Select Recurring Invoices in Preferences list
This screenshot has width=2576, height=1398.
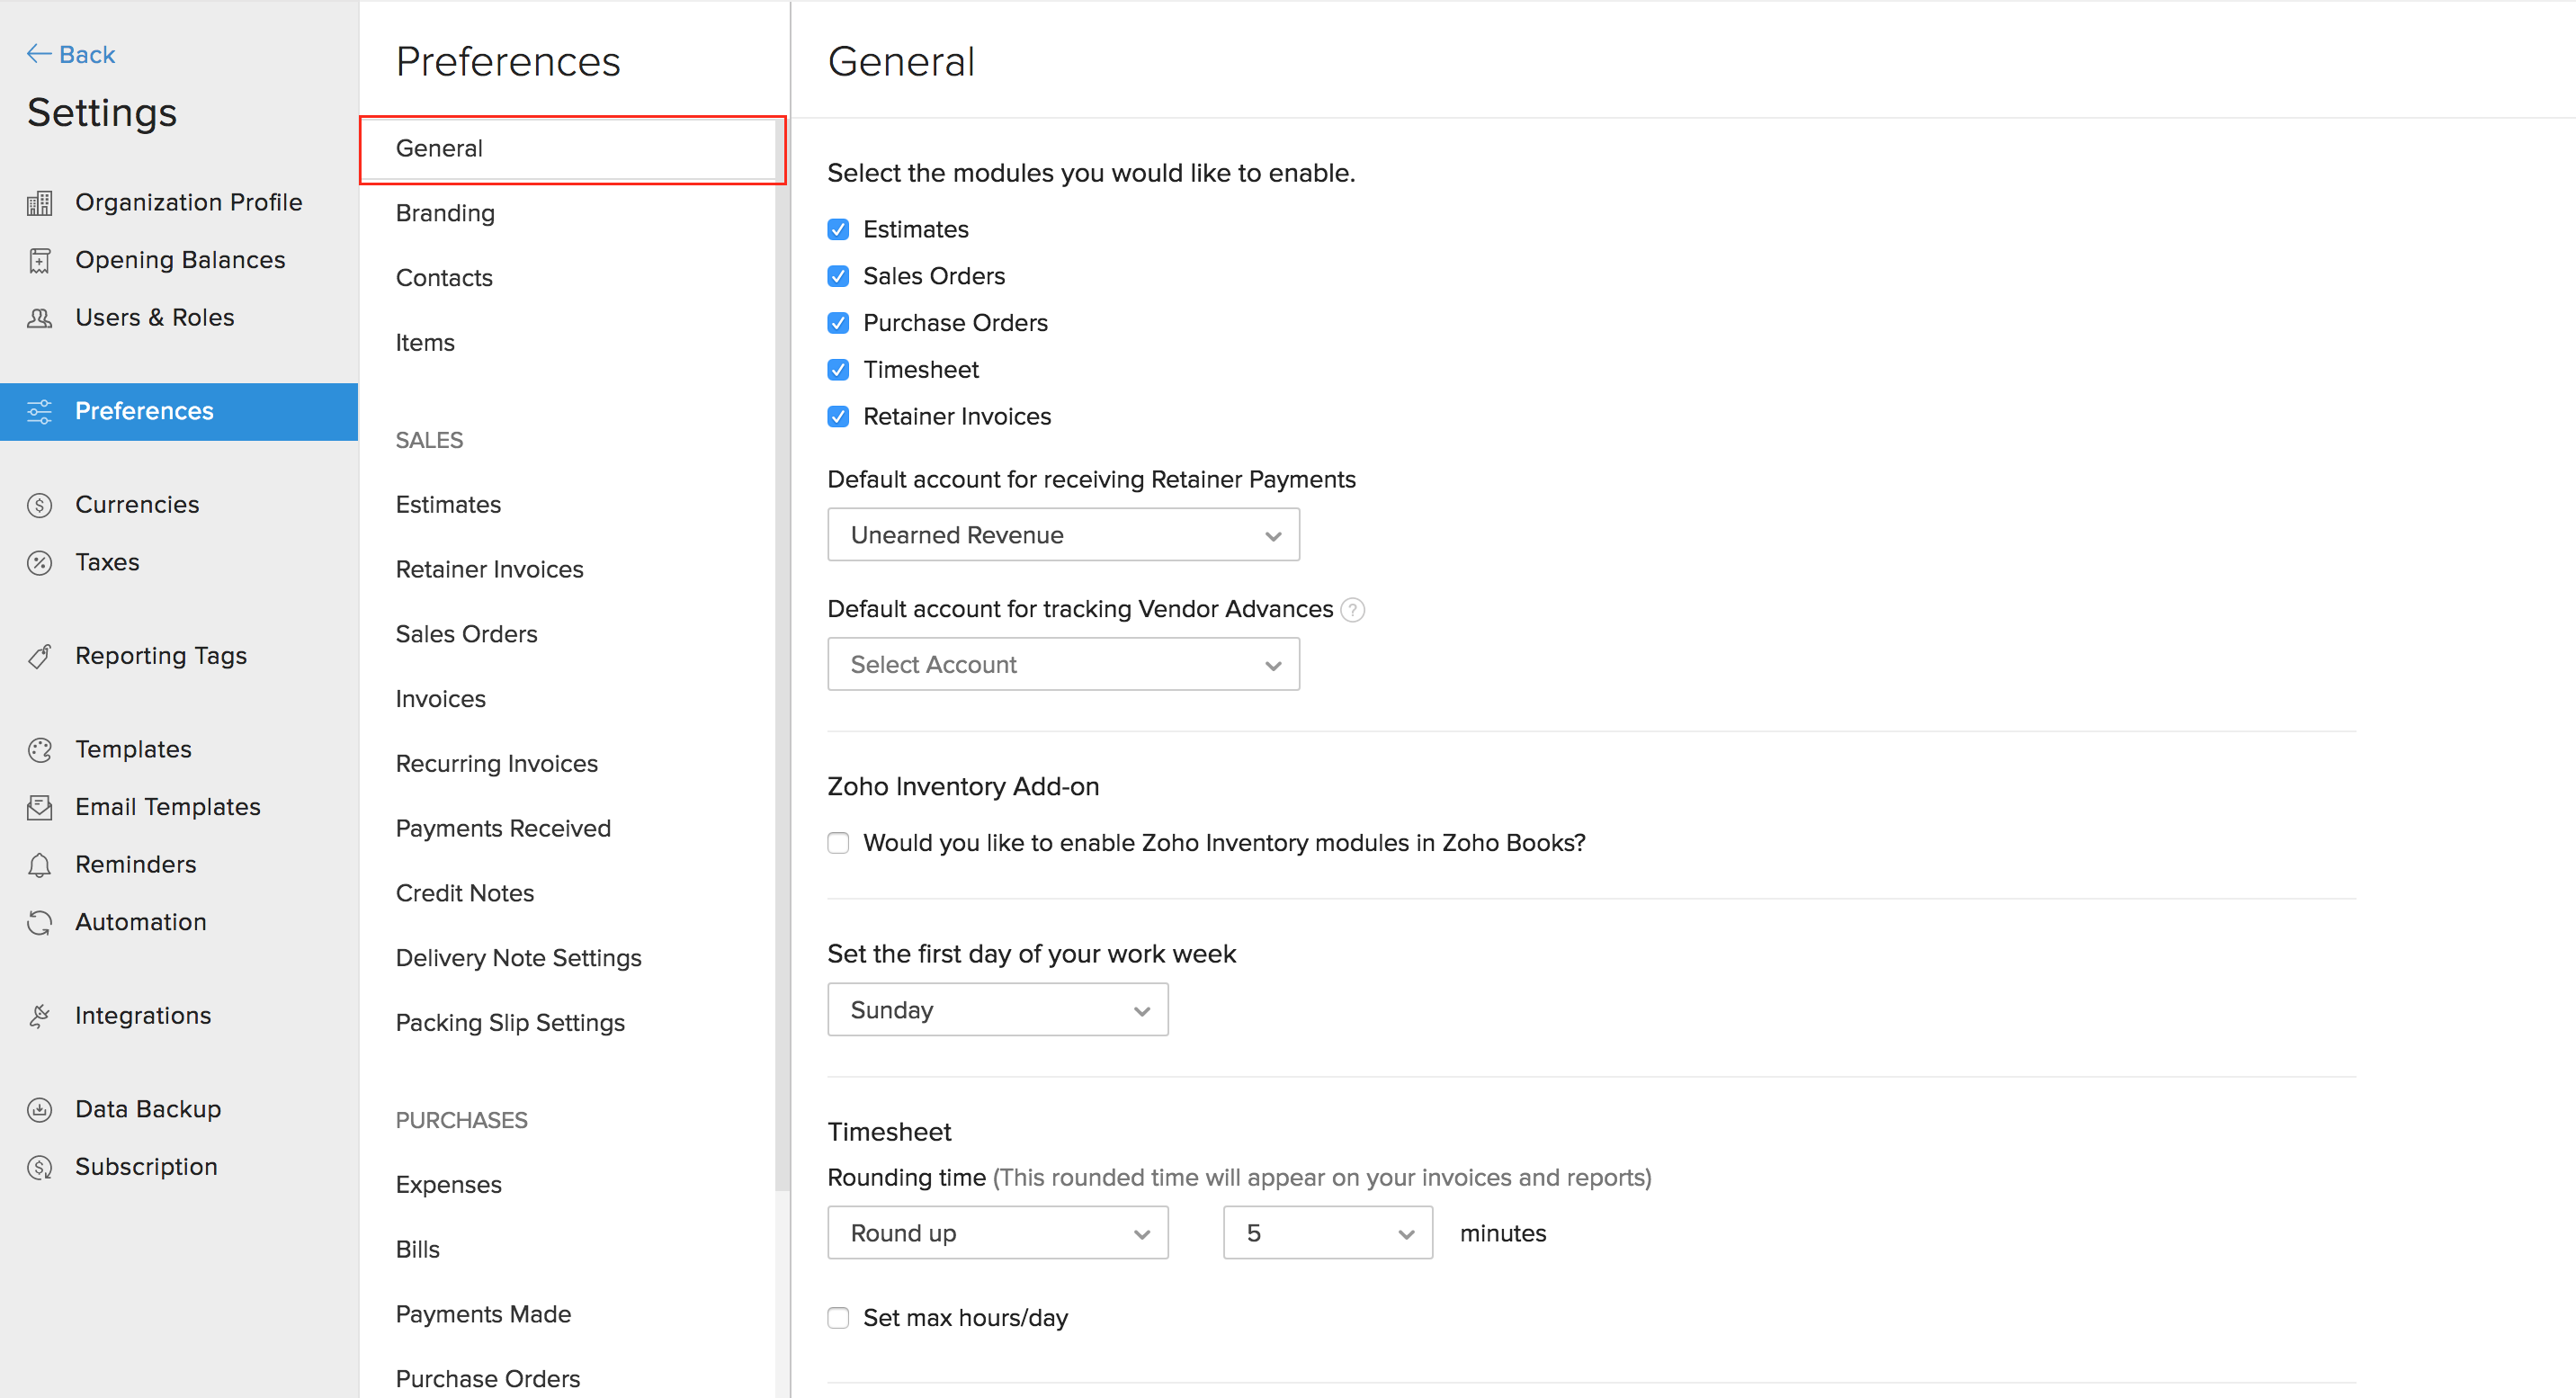tap(496, 764)
